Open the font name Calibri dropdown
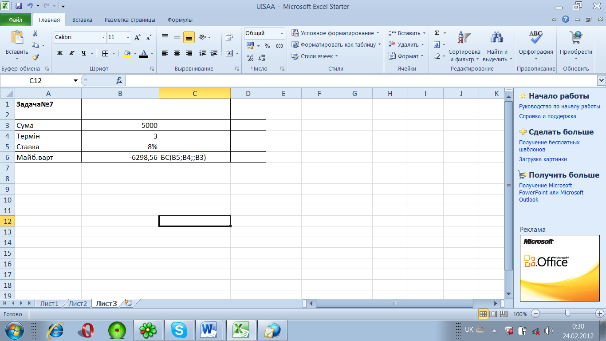 (103, 37)
